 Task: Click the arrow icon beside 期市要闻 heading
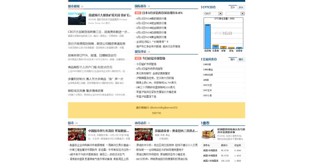click(x=82, y=6)
